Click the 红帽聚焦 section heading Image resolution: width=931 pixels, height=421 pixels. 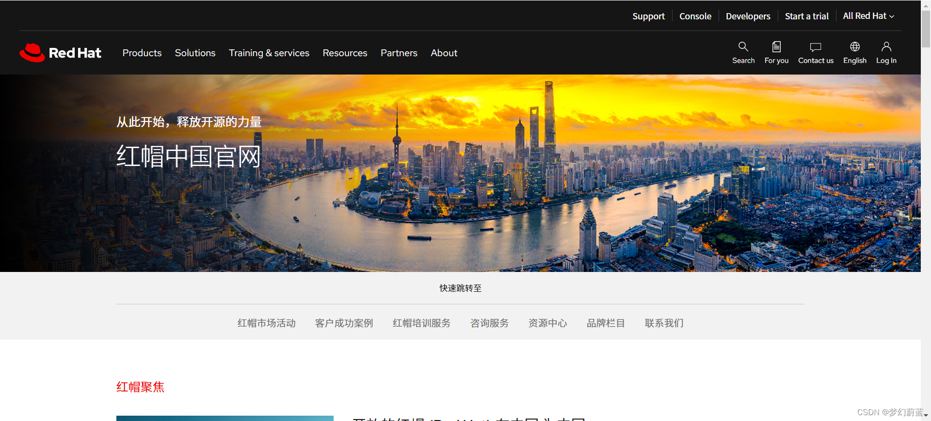point(141,387)
